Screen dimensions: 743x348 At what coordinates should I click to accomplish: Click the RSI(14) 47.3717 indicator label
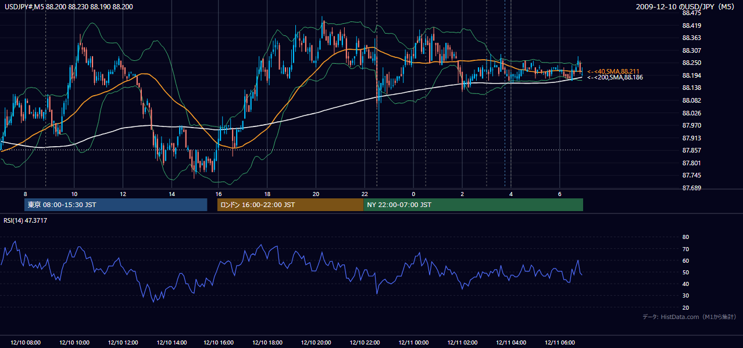click(26, 220)
